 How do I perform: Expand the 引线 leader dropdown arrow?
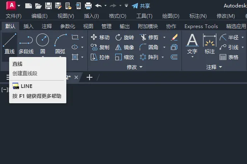[242, 47]
